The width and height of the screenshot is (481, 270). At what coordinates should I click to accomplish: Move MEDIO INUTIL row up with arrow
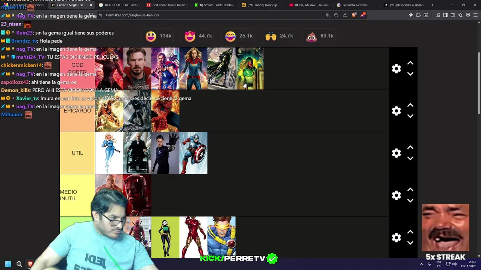coord(410,190)
